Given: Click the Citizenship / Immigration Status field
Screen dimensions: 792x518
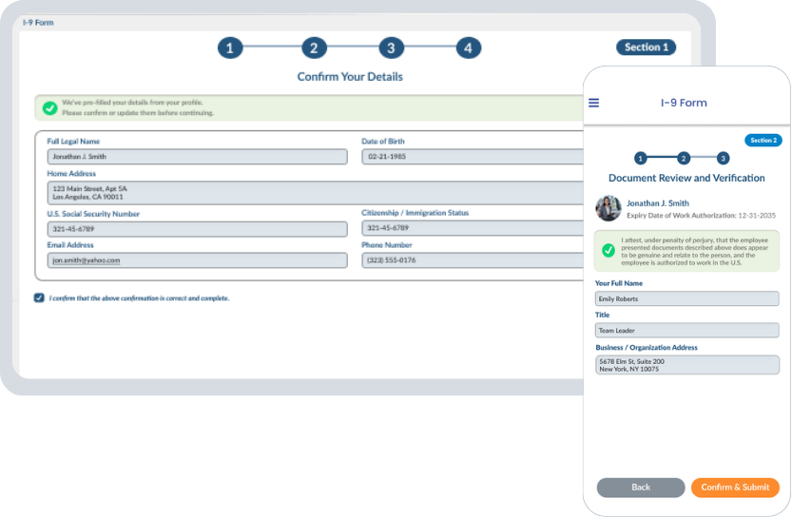Looking at the screenshot, I should point(473,228).
